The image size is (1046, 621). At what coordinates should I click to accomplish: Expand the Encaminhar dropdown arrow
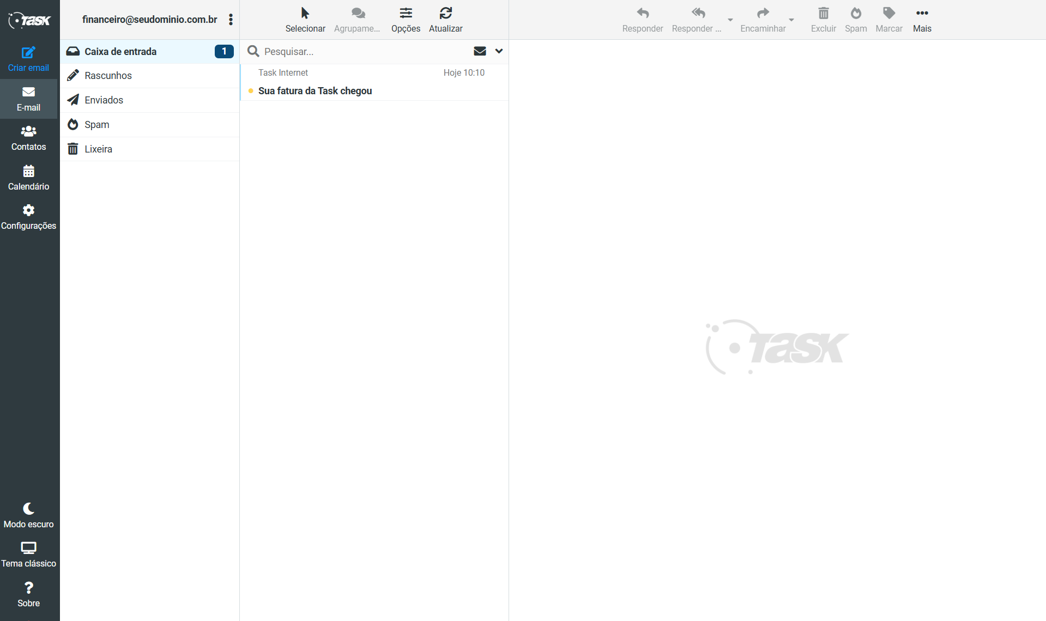tap(791, 20)
